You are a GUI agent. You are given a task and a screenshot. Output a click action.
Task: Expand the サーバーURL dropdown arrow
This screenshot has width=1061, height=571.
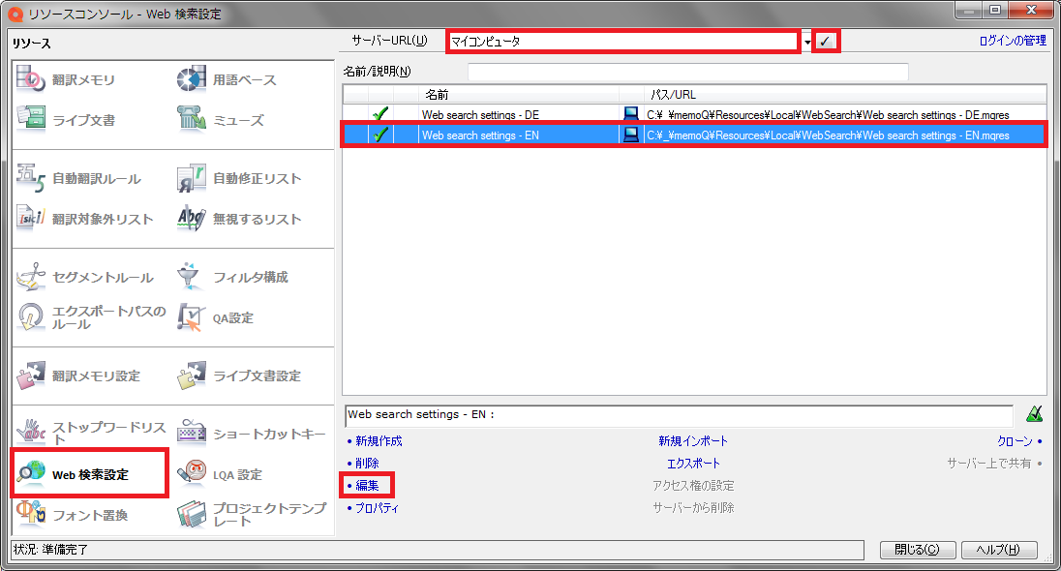(806, 43)
